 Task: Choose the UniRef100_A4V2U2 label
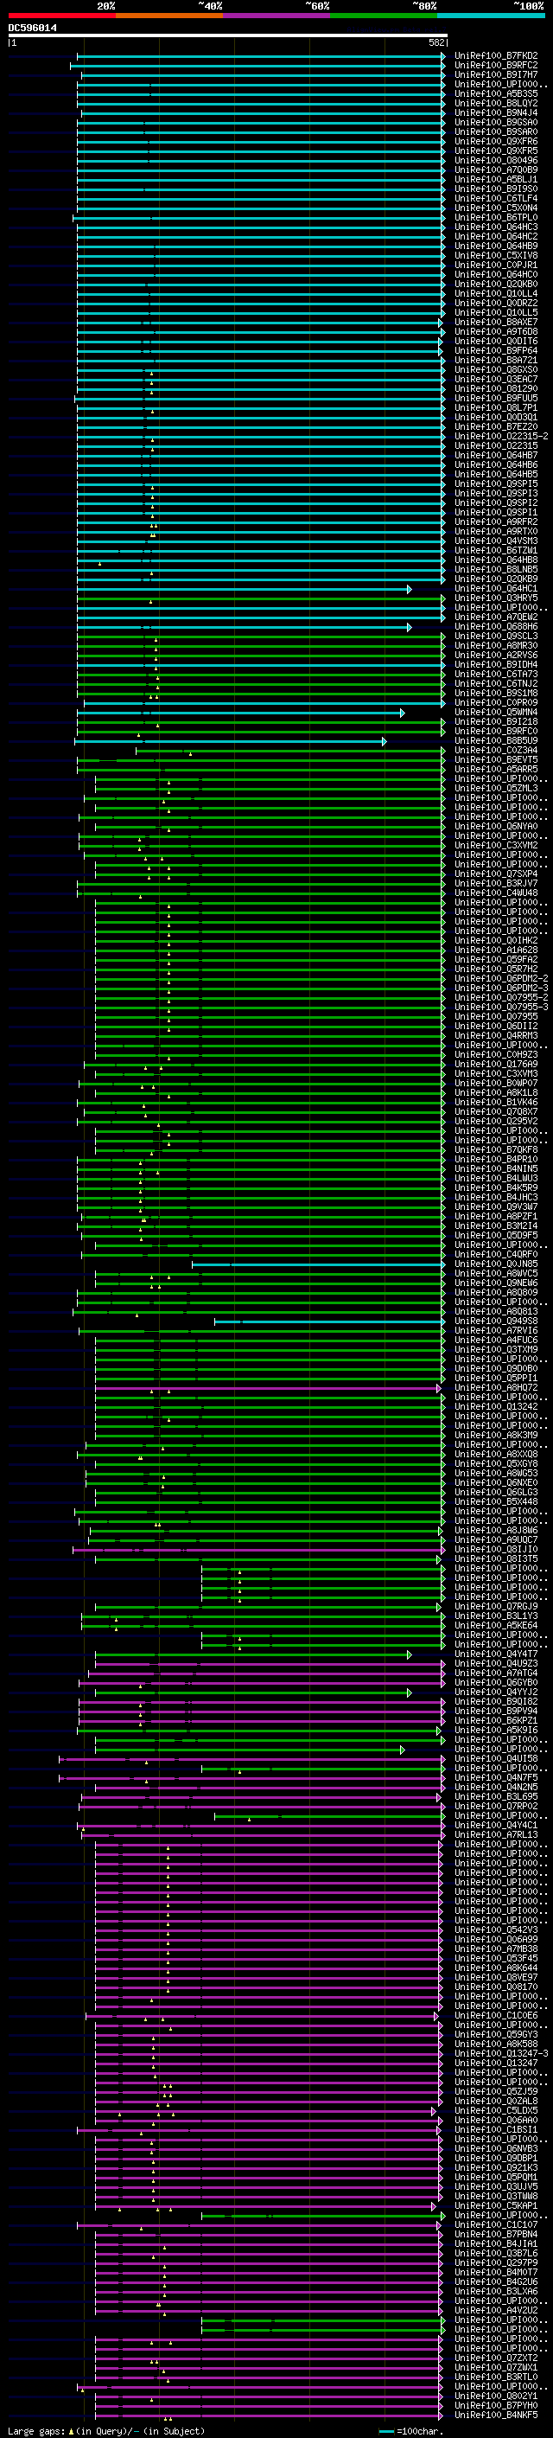496,2310
